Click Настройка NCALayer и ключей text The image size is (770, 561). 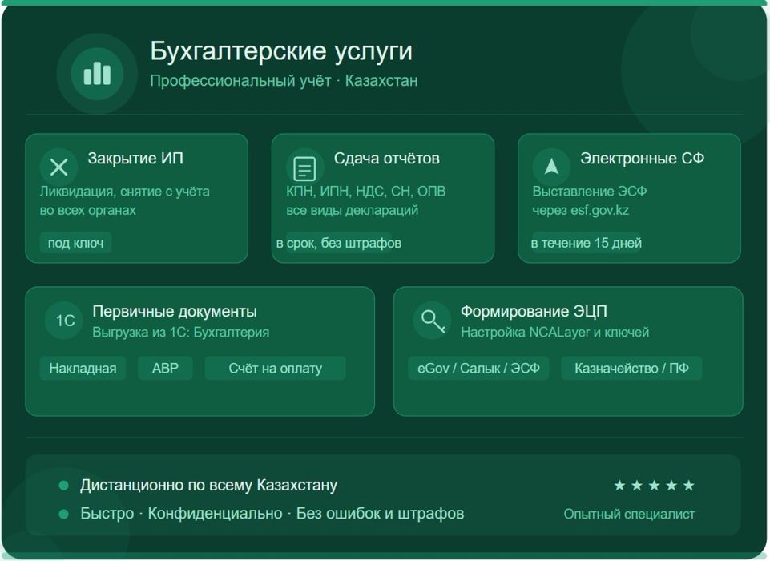[555, 333]
